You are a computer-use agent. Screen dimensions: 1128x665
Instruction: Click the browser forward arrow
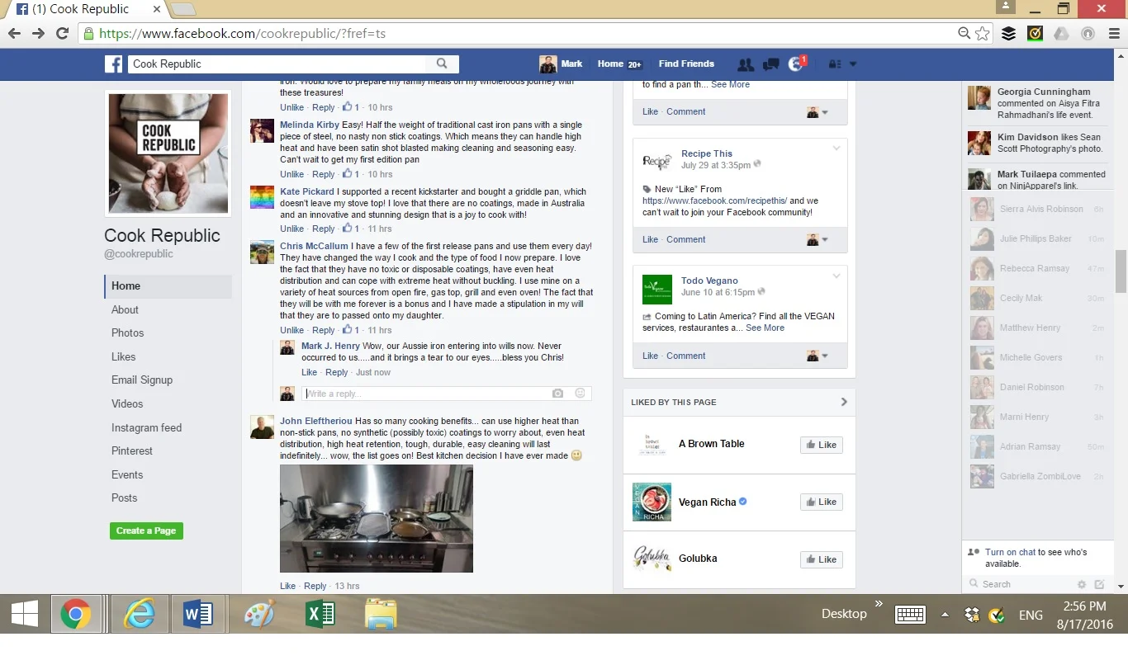tap(38, 34)
